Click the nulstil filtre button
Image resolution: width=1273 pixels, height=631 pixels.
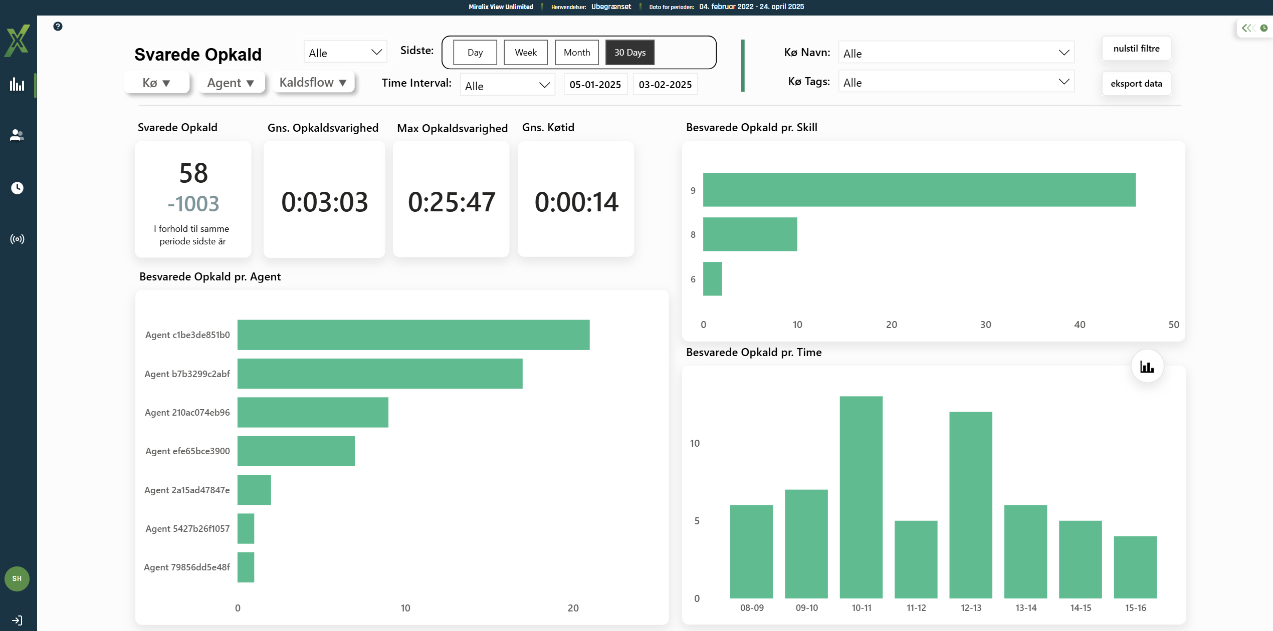pos(1136,49)
